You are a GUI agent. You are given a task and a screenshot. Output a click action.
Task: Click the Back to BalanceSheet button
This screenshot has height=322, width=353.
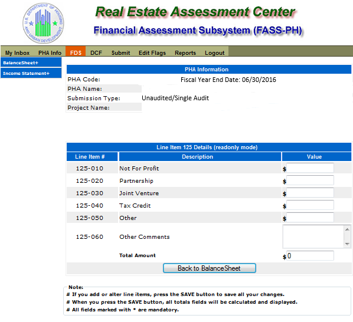(210, 268)
